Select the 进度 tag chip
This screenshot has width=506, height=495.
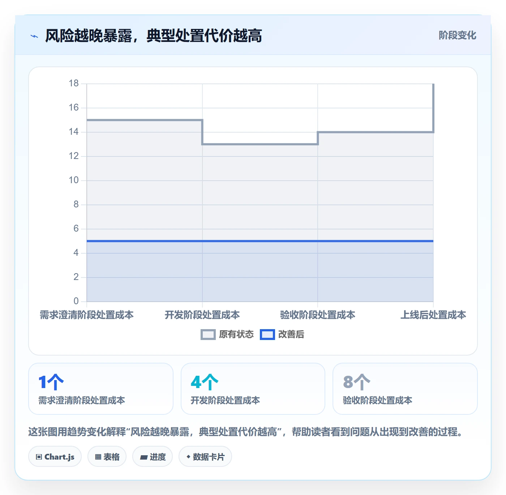(153, 457)
